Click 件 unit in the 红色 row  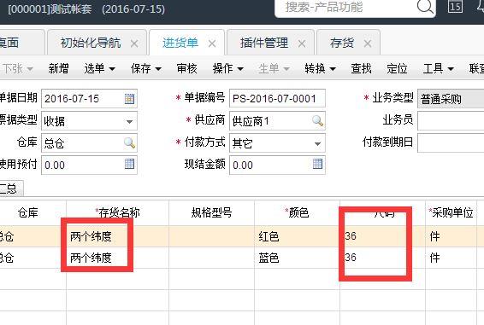435,236
